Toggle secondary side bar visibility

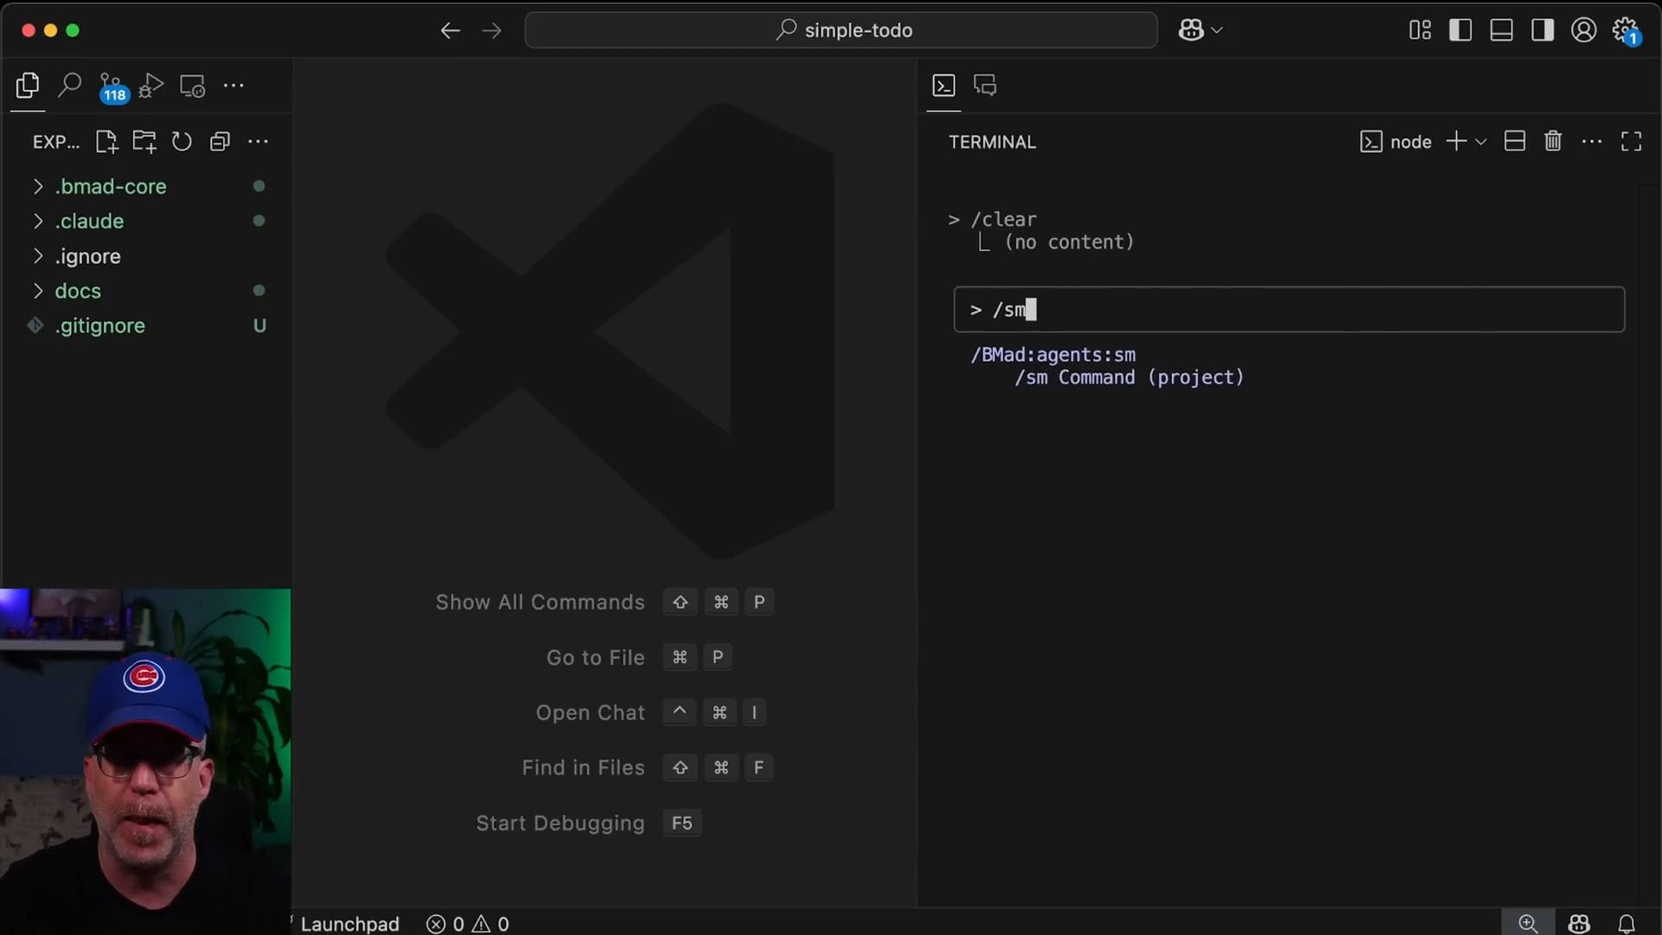(x=1543, y=30)
